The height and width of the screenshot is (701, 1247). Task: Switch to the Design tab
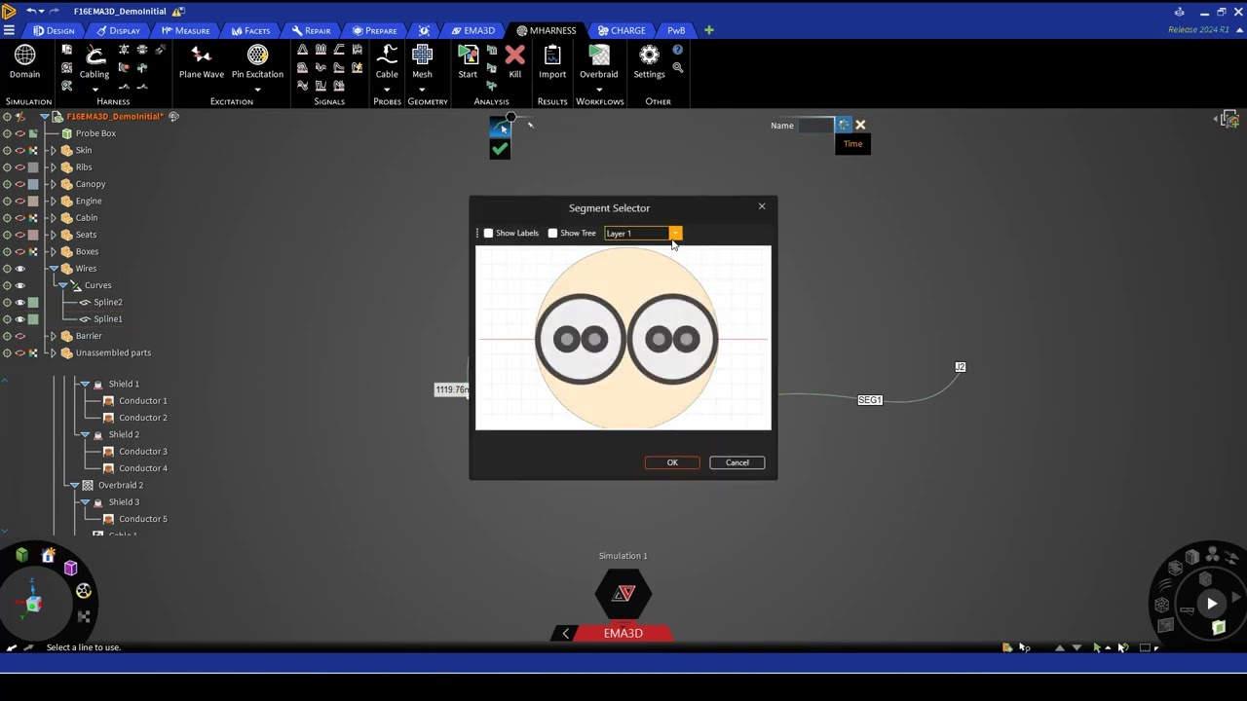pos(54,30)
